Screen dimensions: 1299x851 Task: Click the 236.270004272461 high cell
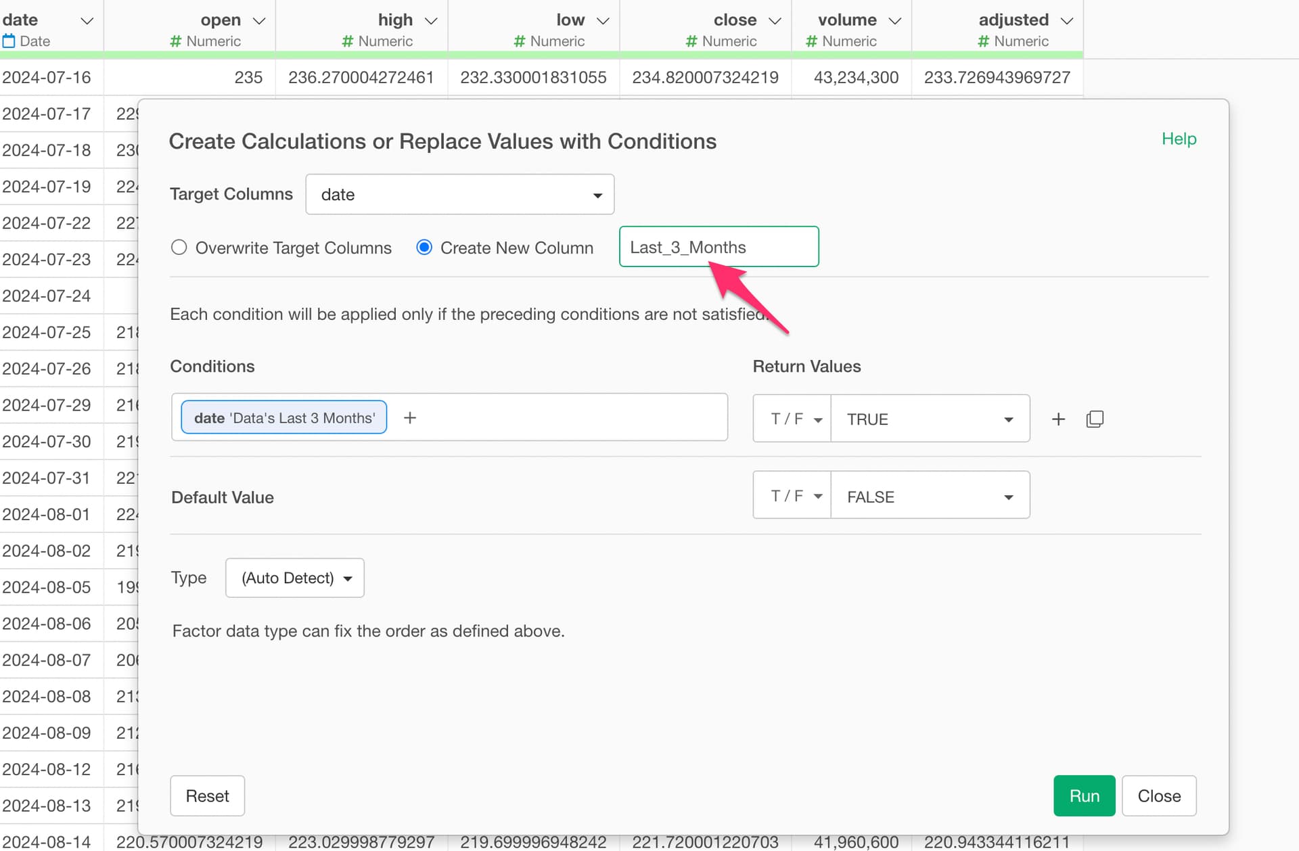[x=361, y=77]
